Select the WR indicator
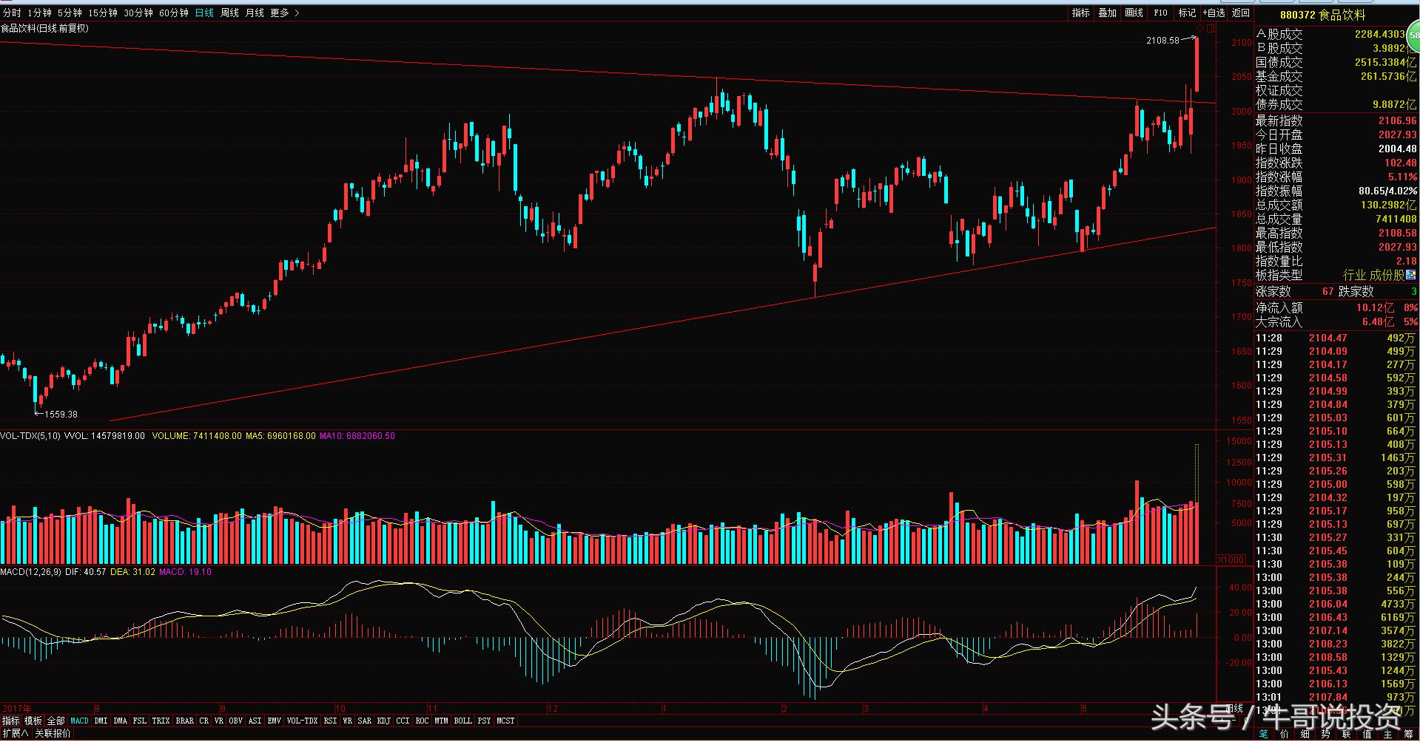 [x=347, y=721]
